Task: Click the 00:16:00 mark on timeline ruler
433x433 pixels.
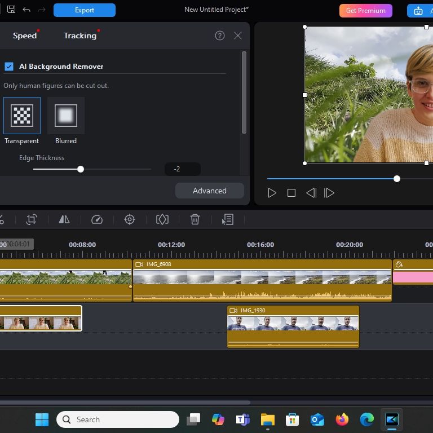Action: tap(260, 245)
